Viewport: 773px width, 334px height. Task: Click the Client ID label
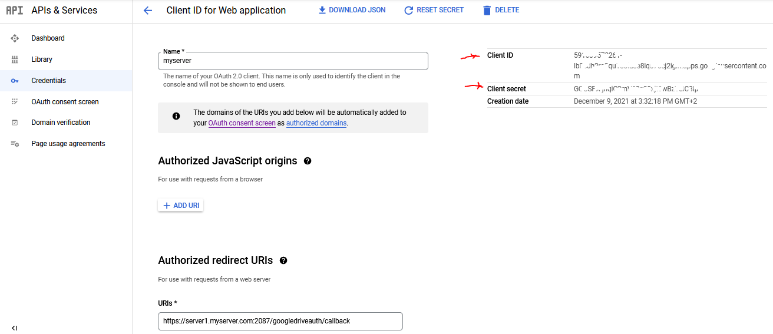(500, 55)
